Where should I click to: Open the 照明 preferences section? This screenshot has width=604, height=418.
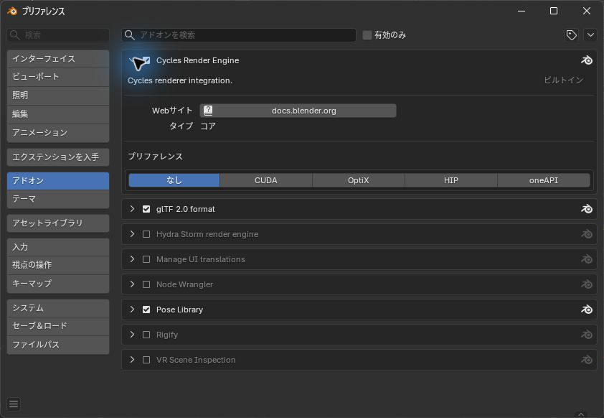[x=58, y=96]
